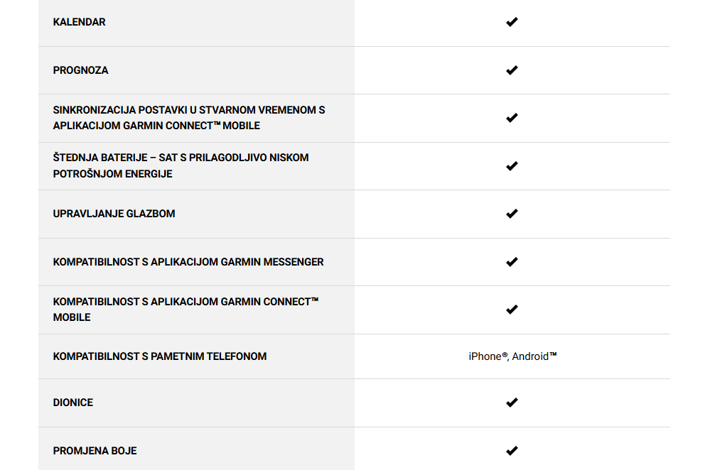Click the checkmark next to PROGNOZA

pos(512,70)
